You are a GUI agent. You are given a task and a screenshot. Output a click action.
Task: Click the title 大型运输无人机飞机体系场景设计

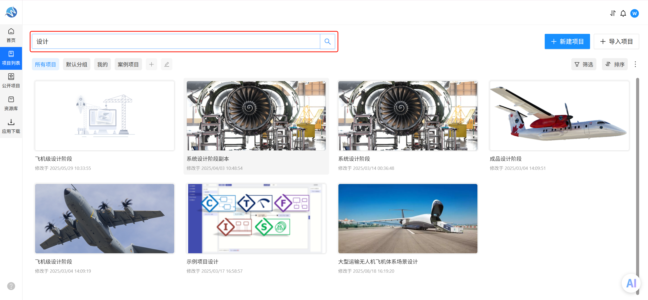coord(378,262)
